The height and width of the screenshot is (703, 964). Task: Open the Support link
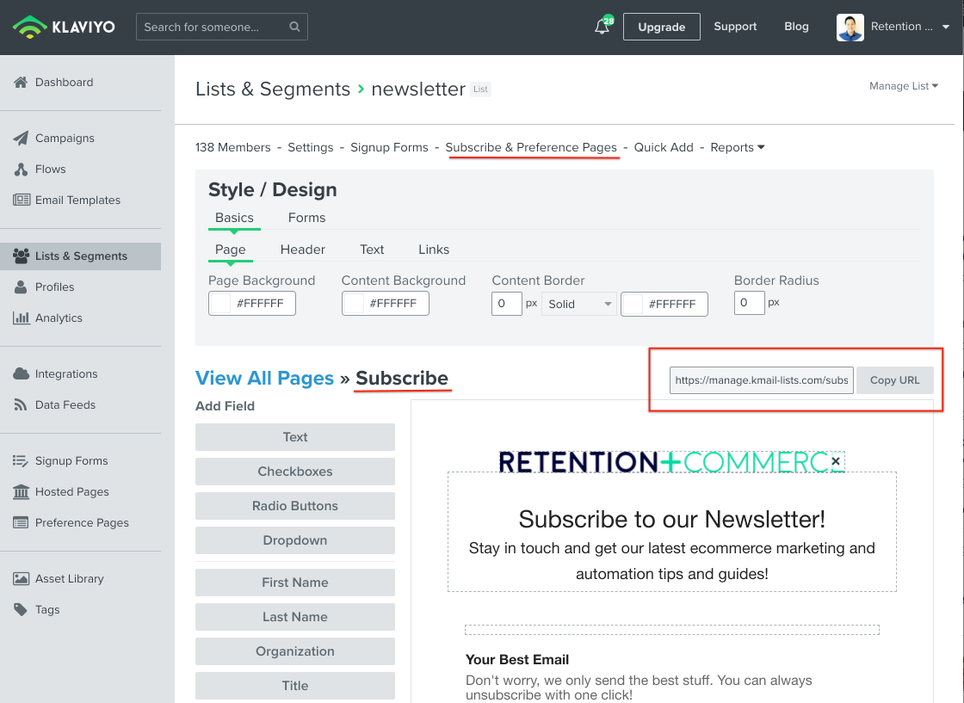point(735,27)
